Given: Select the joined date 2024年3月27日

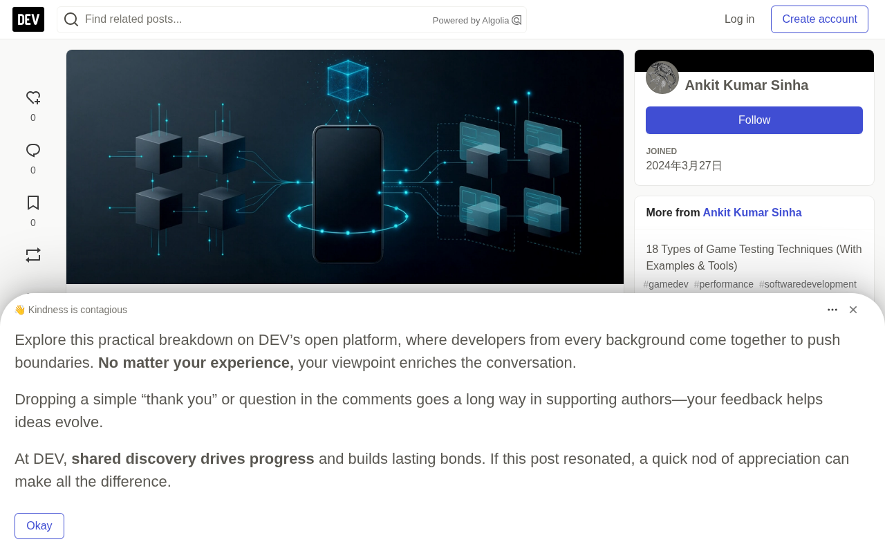Looking at the screenshot, I should pyautogui.click(x=684, y=166).
